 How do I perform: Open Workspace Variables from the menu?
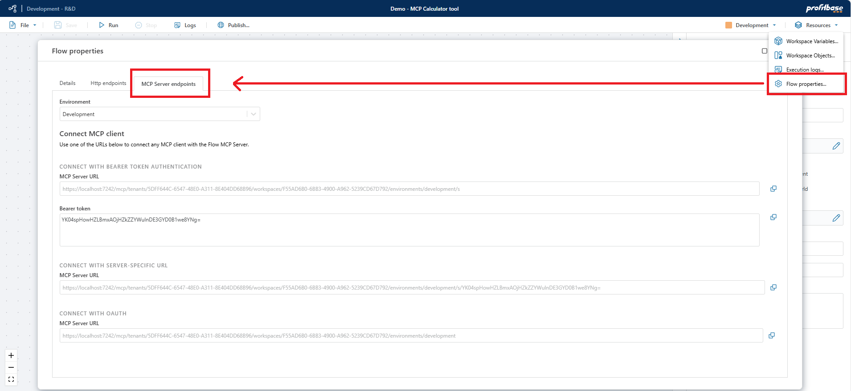807,41
